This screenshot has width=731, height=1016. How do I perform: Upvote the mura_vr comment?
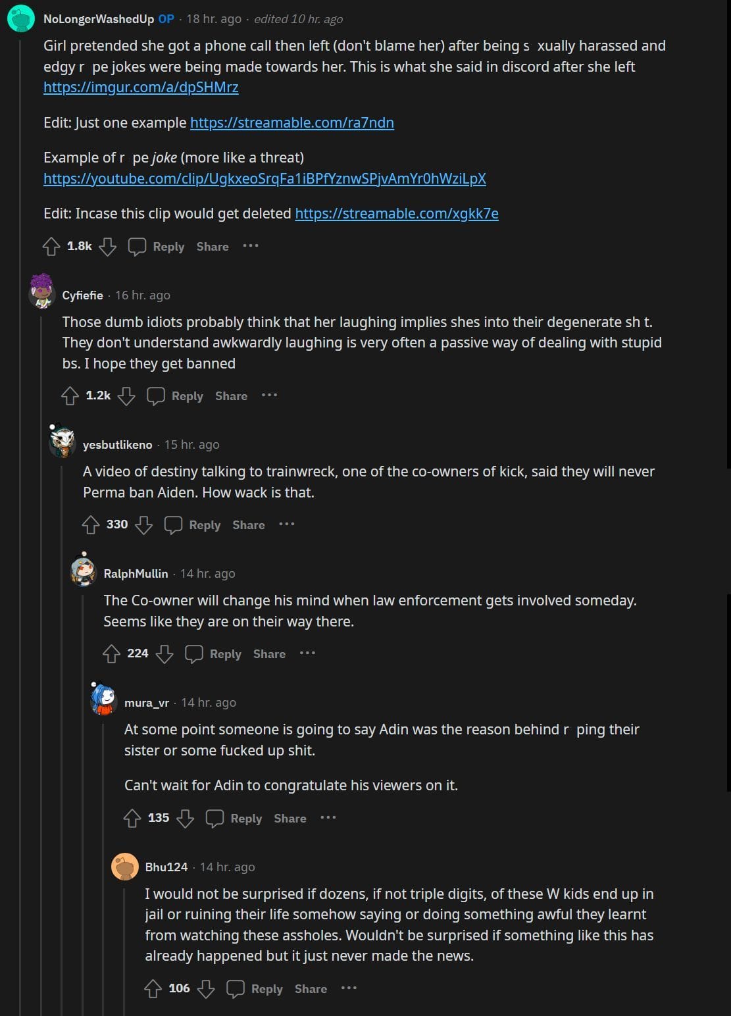[x=132, y=818]
